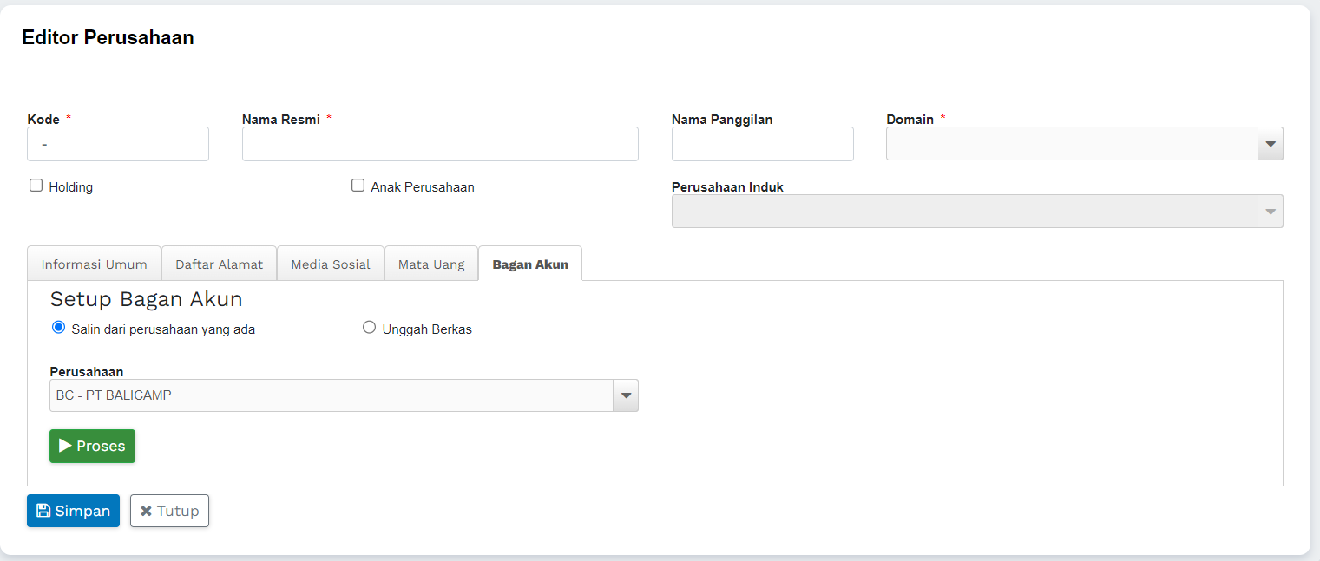
Task: Open the Domain dropdown arrow
Action: click(1270, 144)
